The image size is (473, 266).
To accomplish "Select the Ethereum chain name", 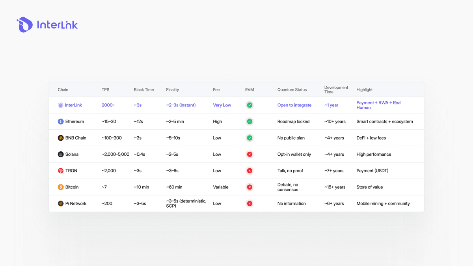I will click(75, 122).
